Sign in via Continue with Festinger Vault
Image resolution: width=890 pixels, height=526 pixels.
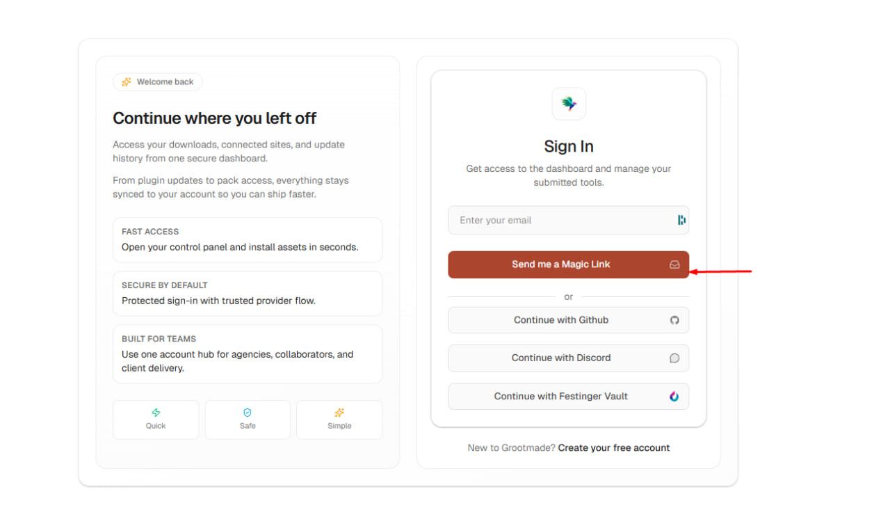[x=561, y=396]
